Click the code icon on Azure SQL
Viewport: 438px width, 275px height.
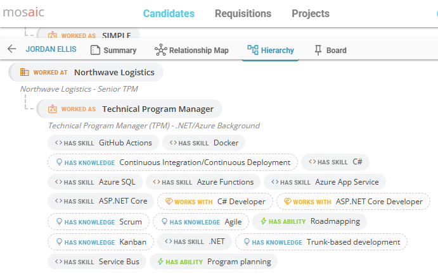tap(59, 182)
